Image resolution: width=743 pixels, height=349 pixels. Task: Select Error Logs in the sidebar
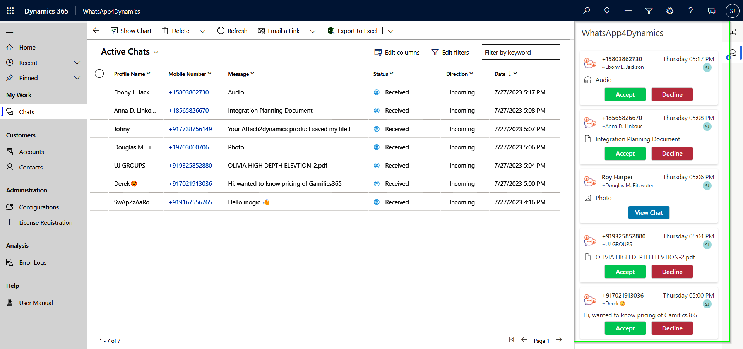tap(33, 262)
